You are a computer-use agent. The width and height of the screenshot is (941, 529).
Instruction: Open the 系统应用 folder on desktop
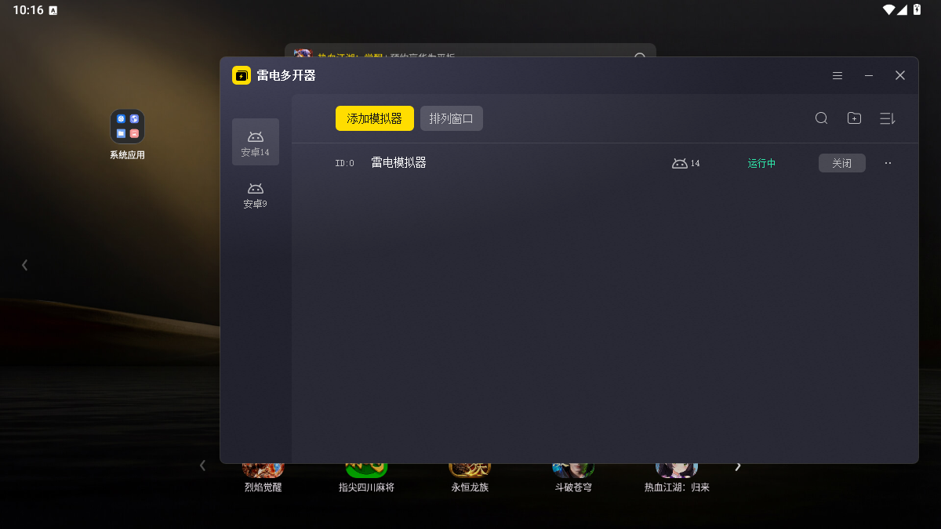point(127,127)
